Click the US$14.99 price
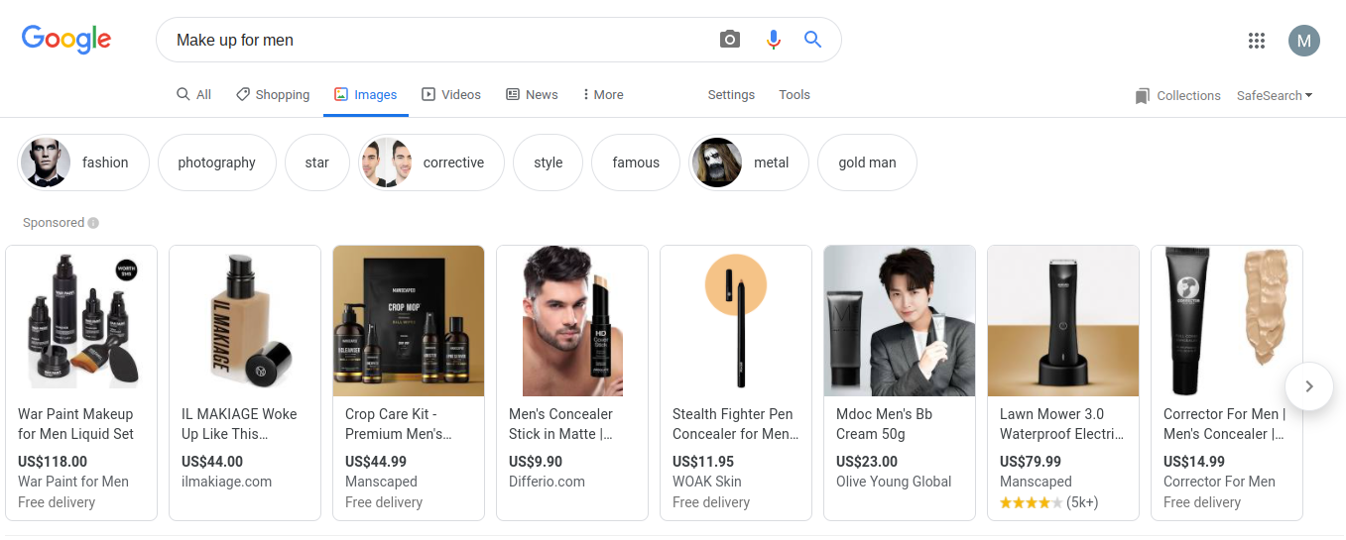This screenshot has height=540, width=1346. (x=1194, y=462)
